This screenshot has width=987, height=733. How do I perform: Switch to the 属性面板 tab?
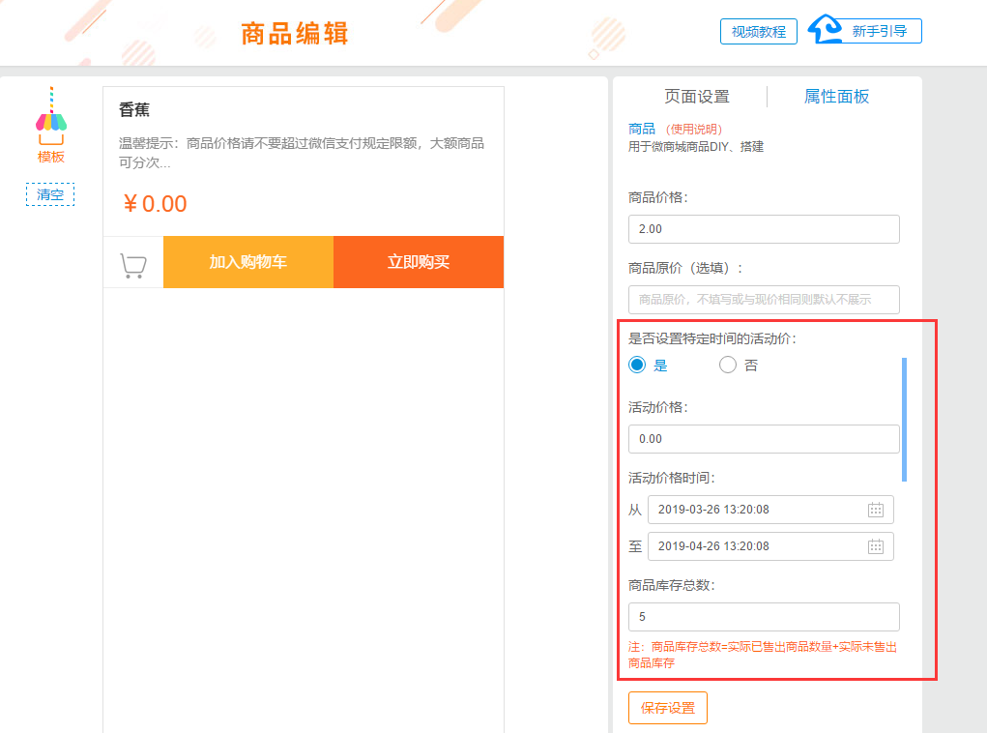pyautogui.click(x=836, y=97)
